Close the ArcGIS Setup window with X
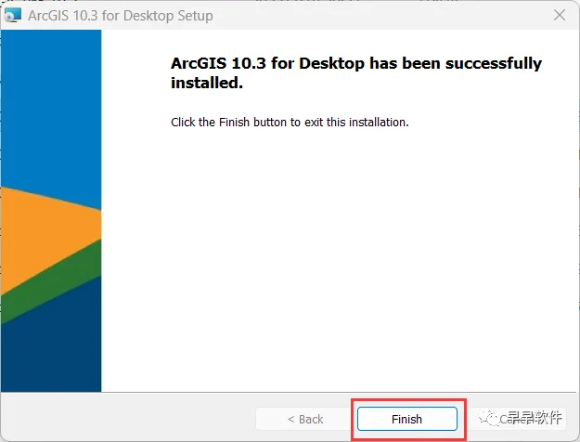The height and width of the screenshot is (442, 580). click(x=560, y=15)
